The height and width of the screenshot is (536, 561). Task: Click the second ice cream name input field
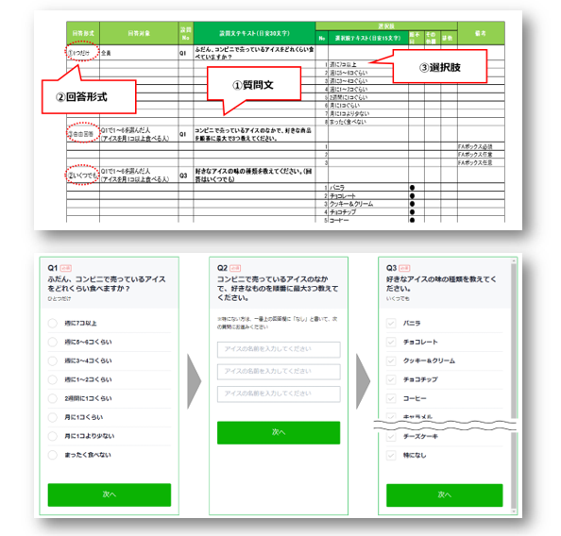click(279, 372)
